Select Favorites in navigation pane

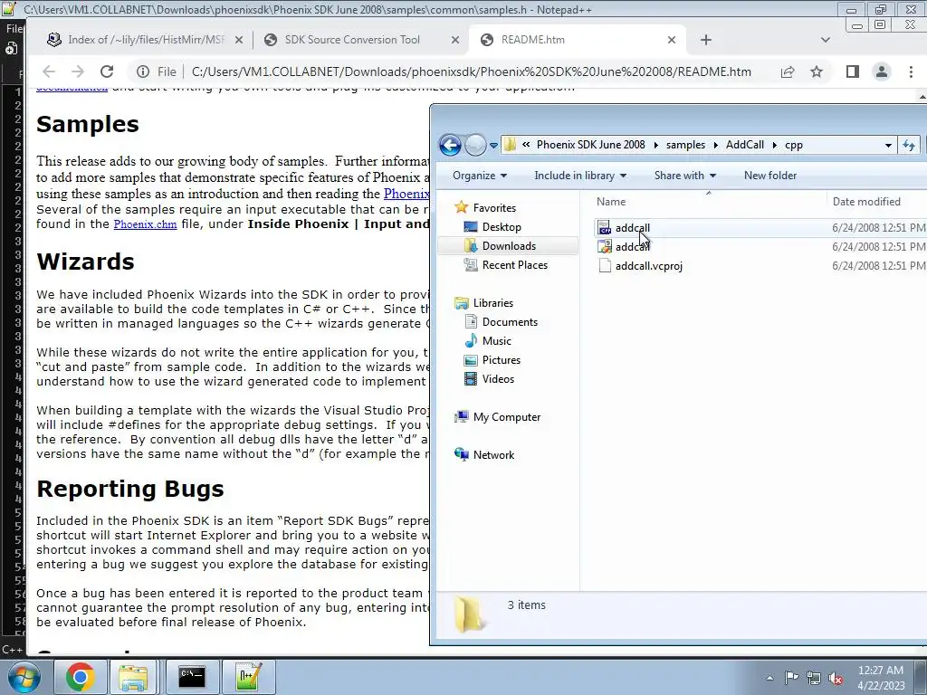(494, 208)
